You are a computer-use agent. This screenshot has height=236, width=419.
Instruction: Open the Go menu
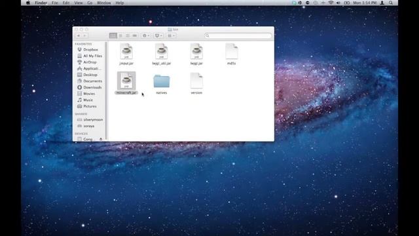(x=90, y=3)
